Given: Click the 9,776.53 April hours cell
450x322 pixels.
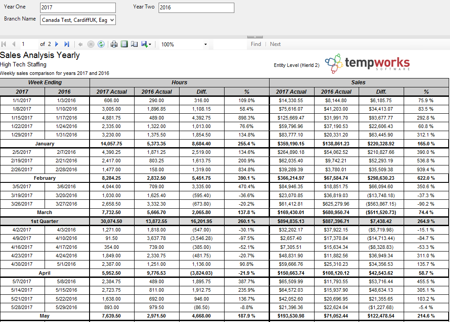Looking at the screenshot, I should click(156, 273).
